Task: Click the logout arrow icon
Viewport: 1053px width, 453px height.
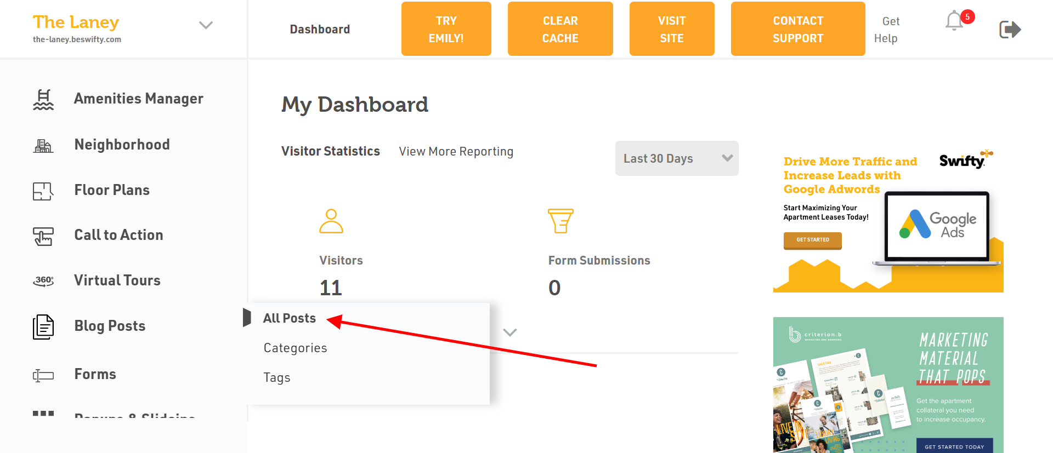Action: 1010,30
